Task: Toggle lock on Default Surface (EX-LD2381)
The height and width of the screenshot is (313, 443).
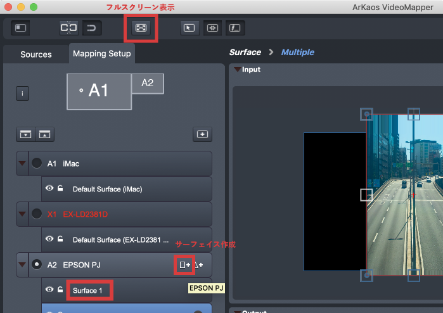Action: coord(60,239)
